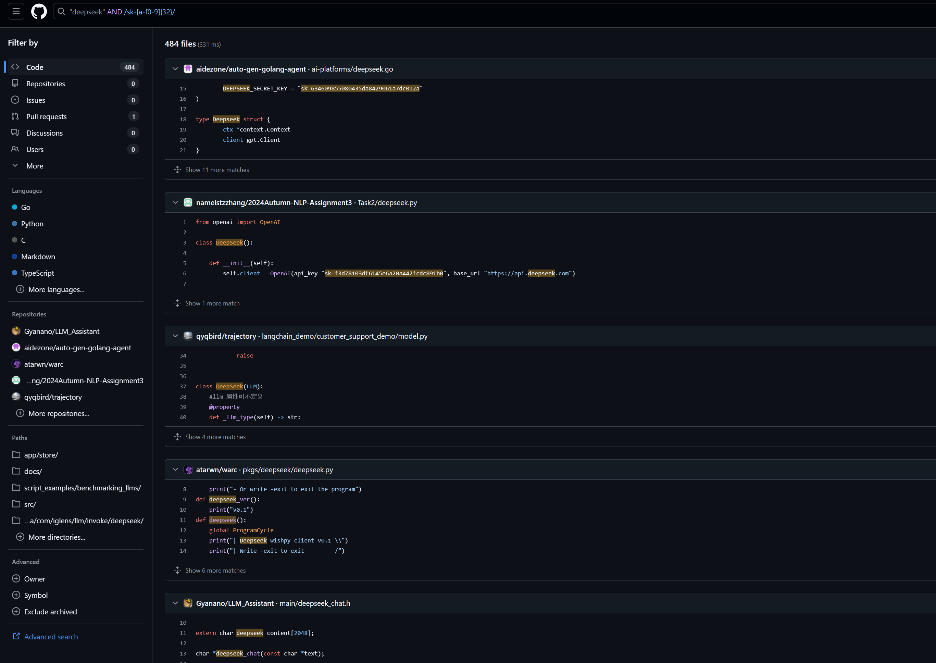Click qyqbird avatar in result header
936x663 pixels.
coord(188,336)
